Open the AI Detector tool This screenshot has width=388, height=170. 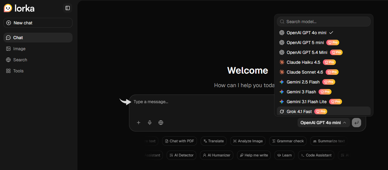pos(181,155)
